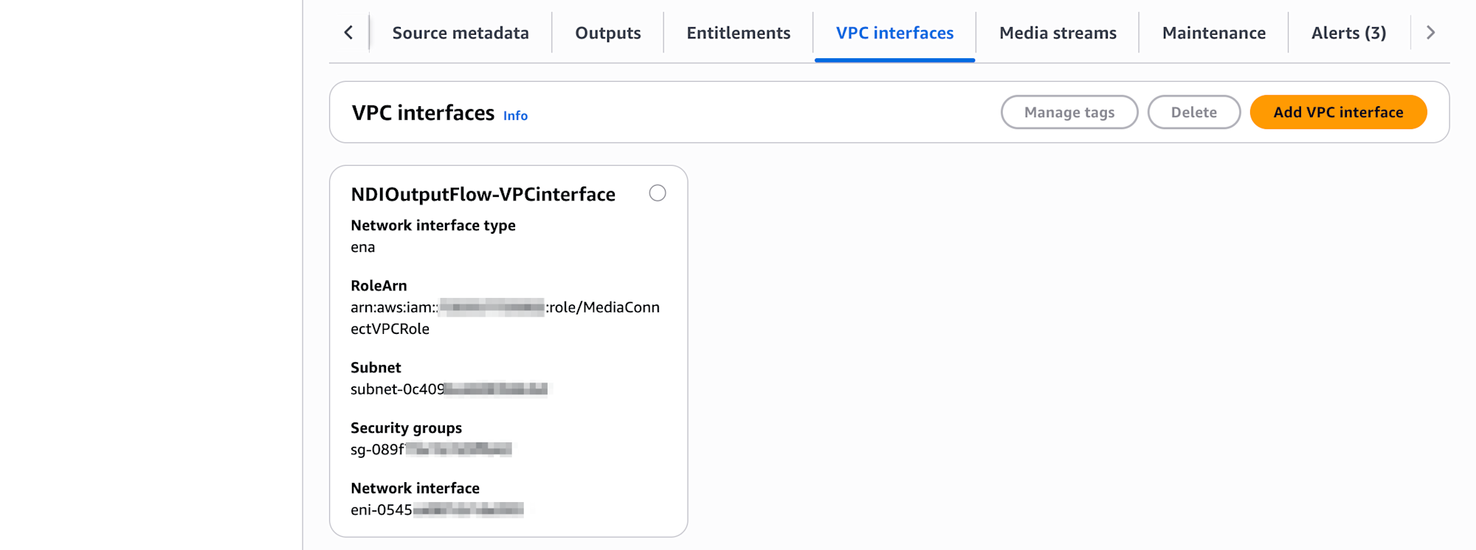Screen dimensions: 1476x550
Task: Click the eni-0545 network interface ID
Action: click(437, 509)
